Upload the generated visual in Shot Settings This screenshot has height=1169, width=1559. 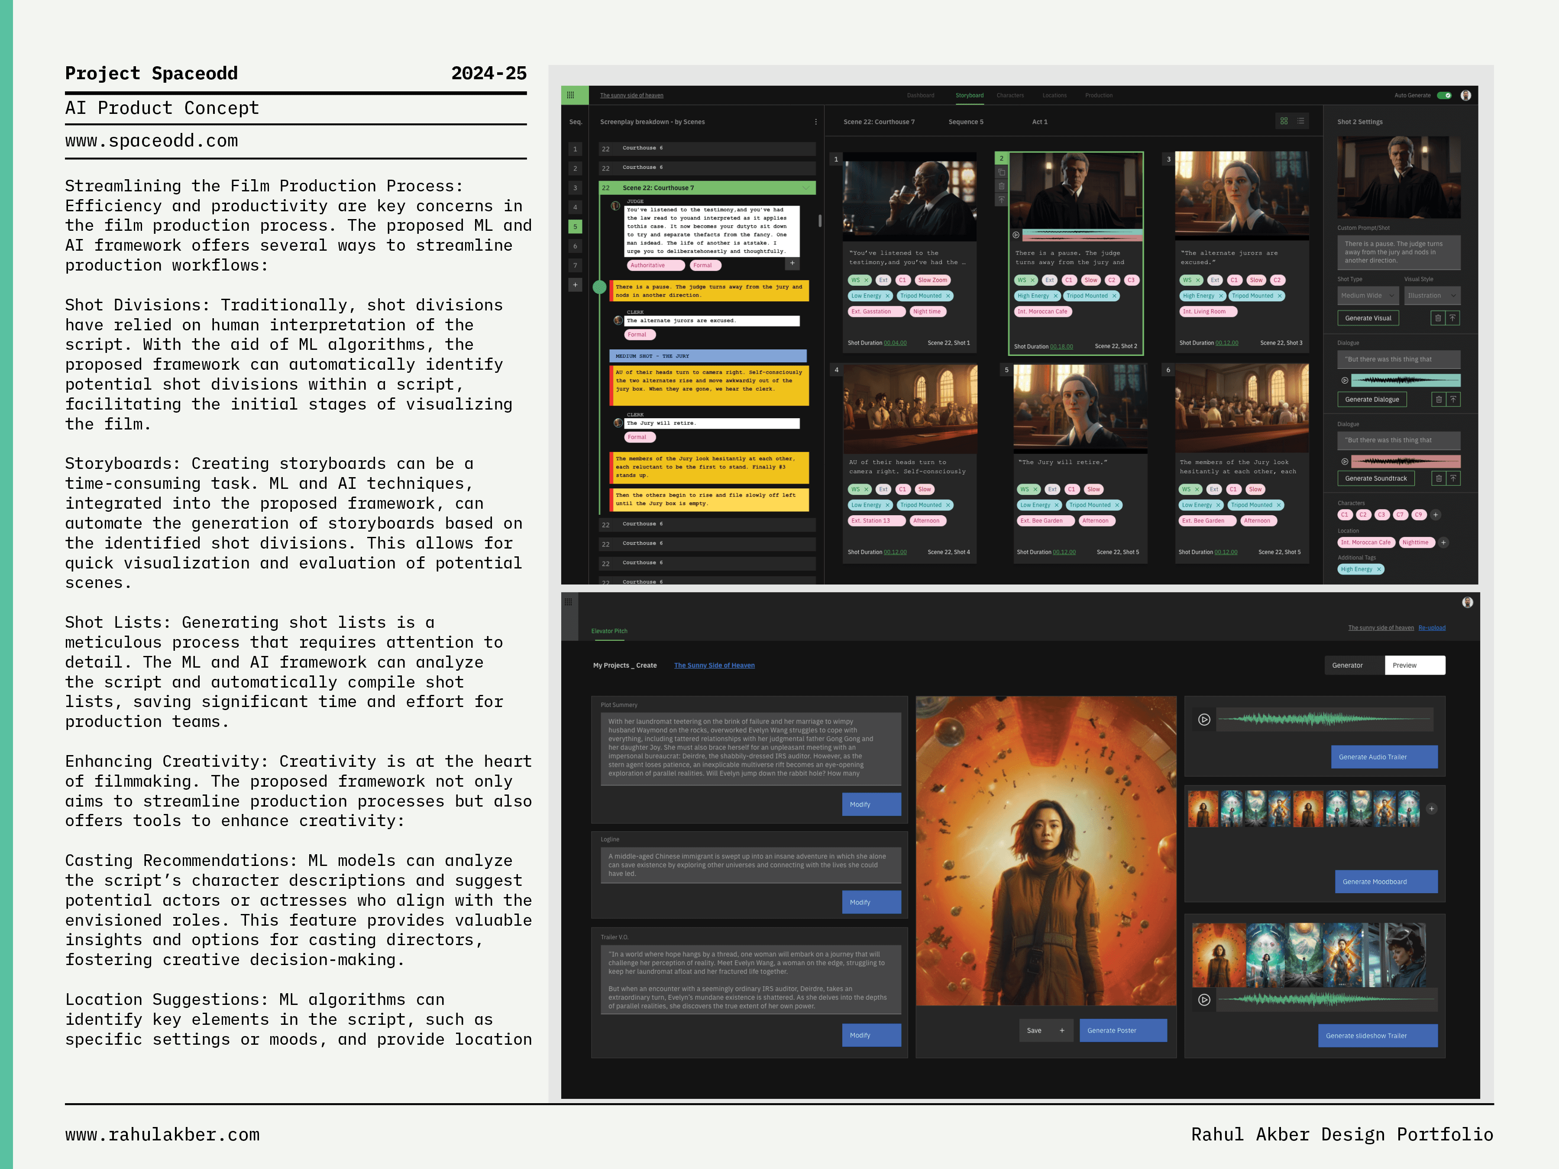(1452, 318)
